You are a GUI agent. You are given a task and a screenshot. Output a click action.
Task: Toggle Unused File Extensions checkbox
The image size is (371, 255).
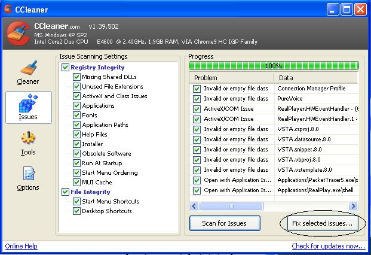coord(76,87)
